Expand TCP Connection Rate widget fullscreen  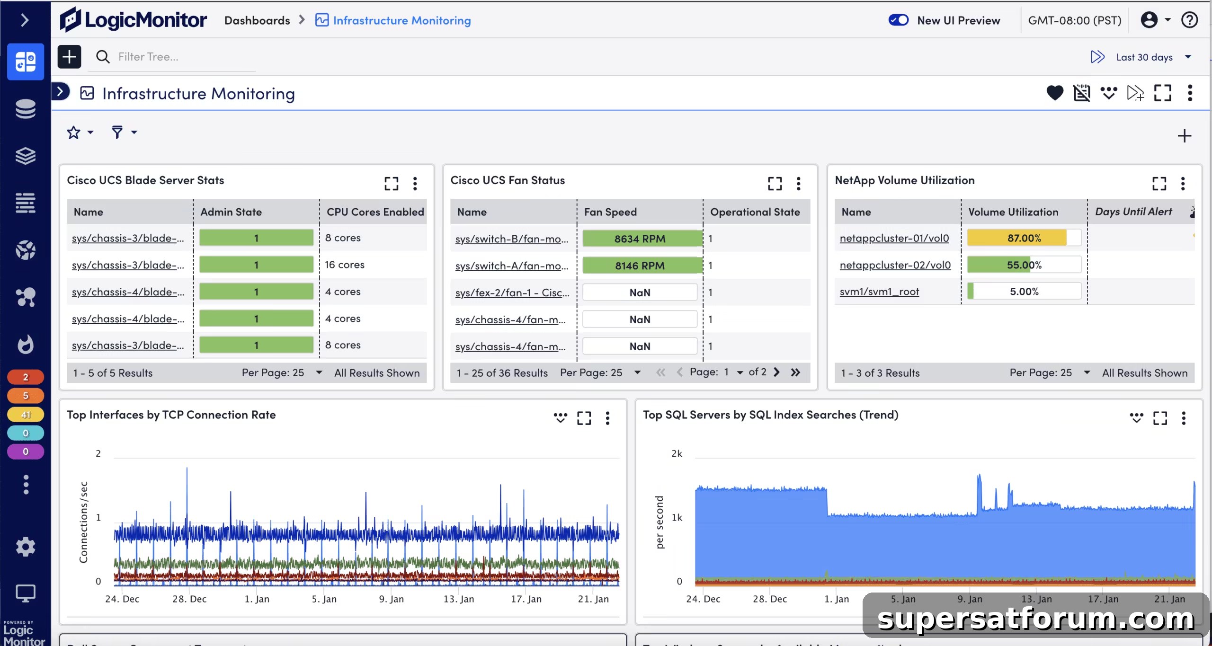click(x=584, y=418)
